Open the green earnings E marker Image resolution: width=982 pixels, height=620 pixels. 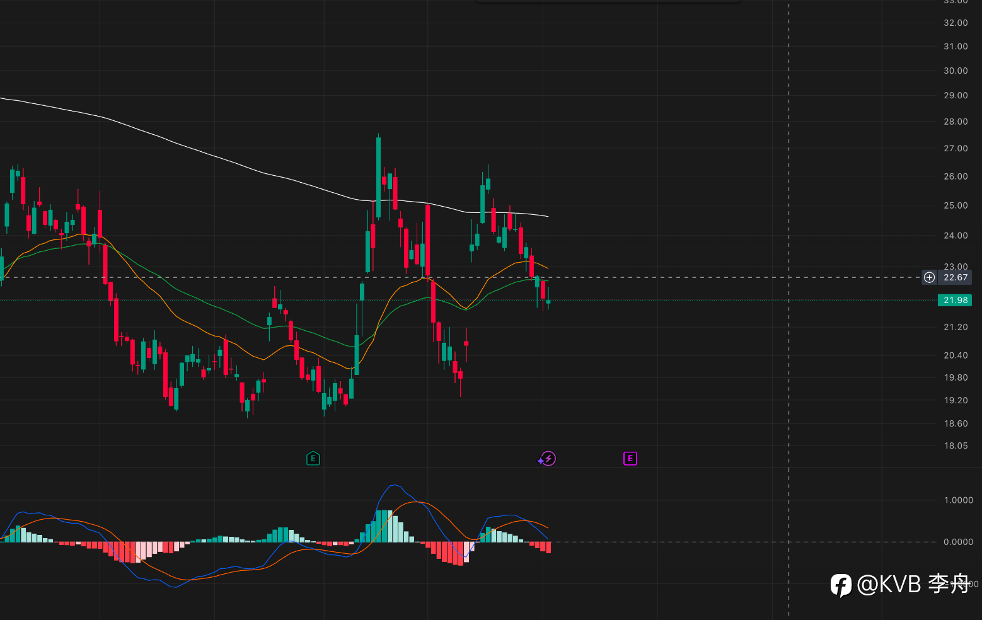[x=313, y=458]
